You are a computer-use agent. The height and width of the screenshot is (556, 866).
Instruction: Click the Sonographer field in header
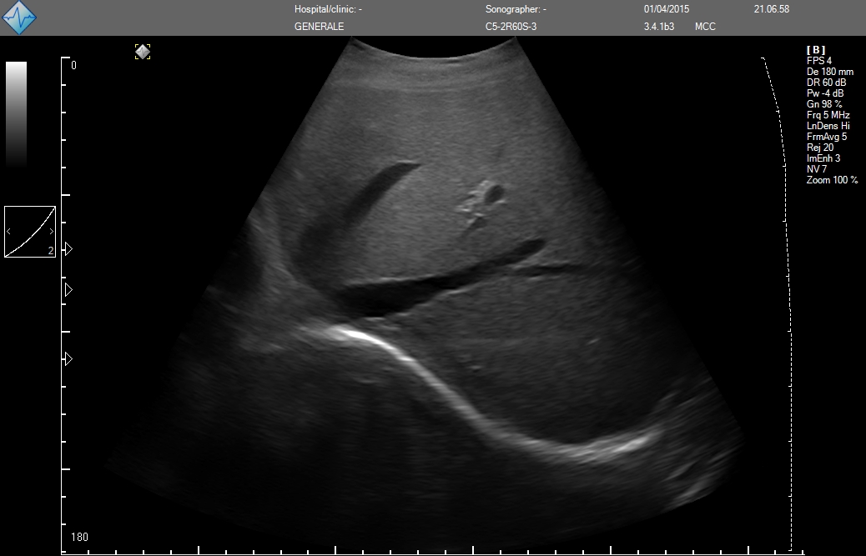pyautogui.click(x=516, y=9)
